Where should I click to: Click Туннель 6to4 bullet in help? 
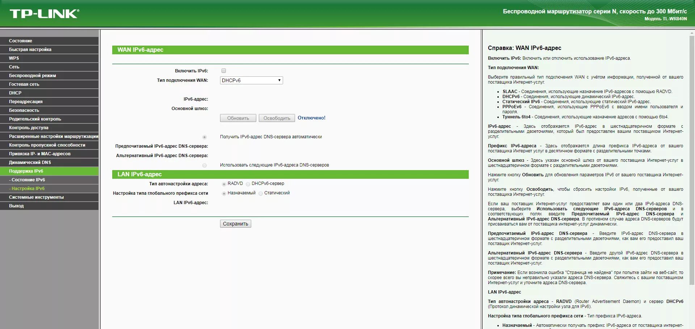pos(585,117)
